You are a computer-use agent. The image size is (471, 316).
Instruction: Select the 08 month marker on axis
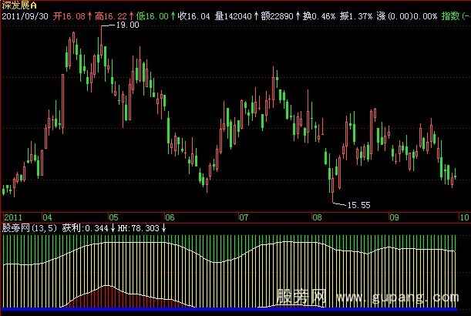pos(316,217)
